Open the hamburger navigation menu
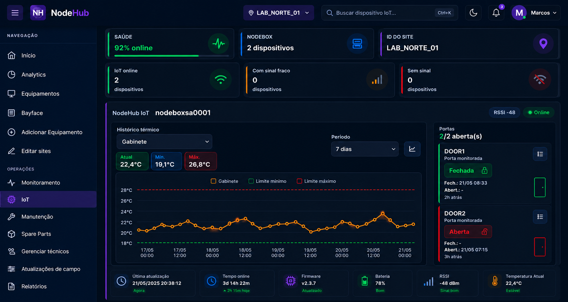Image resolution: width=568 pixels, height=302 pixels. click(x=15, y=13)
